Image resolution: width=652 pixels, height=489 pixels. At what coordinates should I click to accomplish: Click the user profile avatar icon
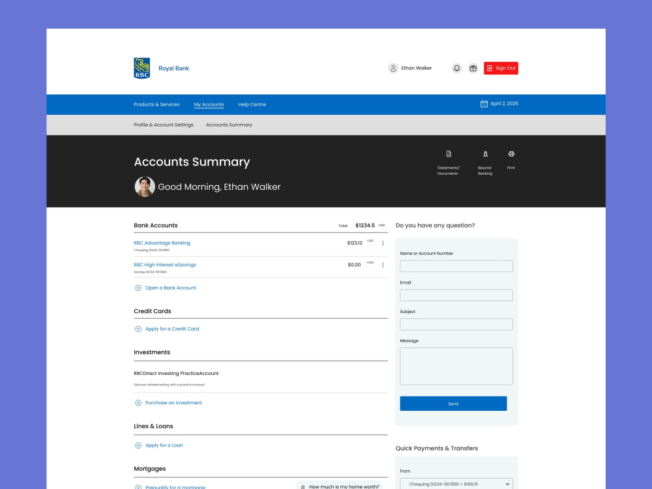coord(393,68)
